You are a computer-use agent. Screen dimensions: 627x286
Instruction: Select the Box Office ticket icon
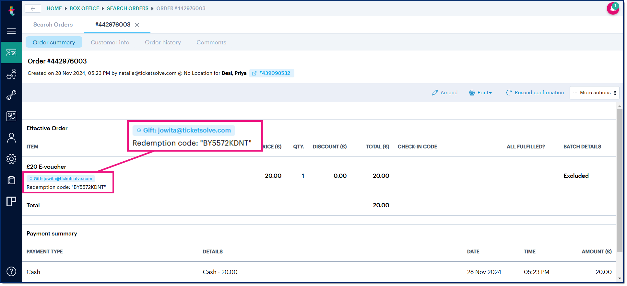(11, 52)
